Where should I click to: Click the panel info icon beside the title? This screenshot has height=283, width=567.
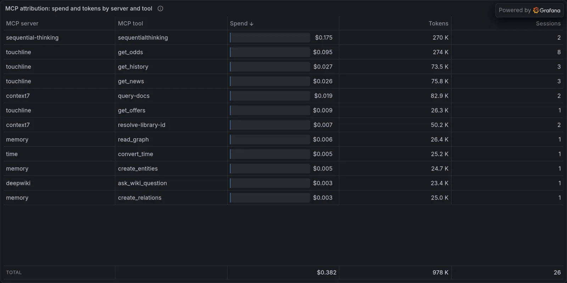pyautogui.click(x=160, y=8)
